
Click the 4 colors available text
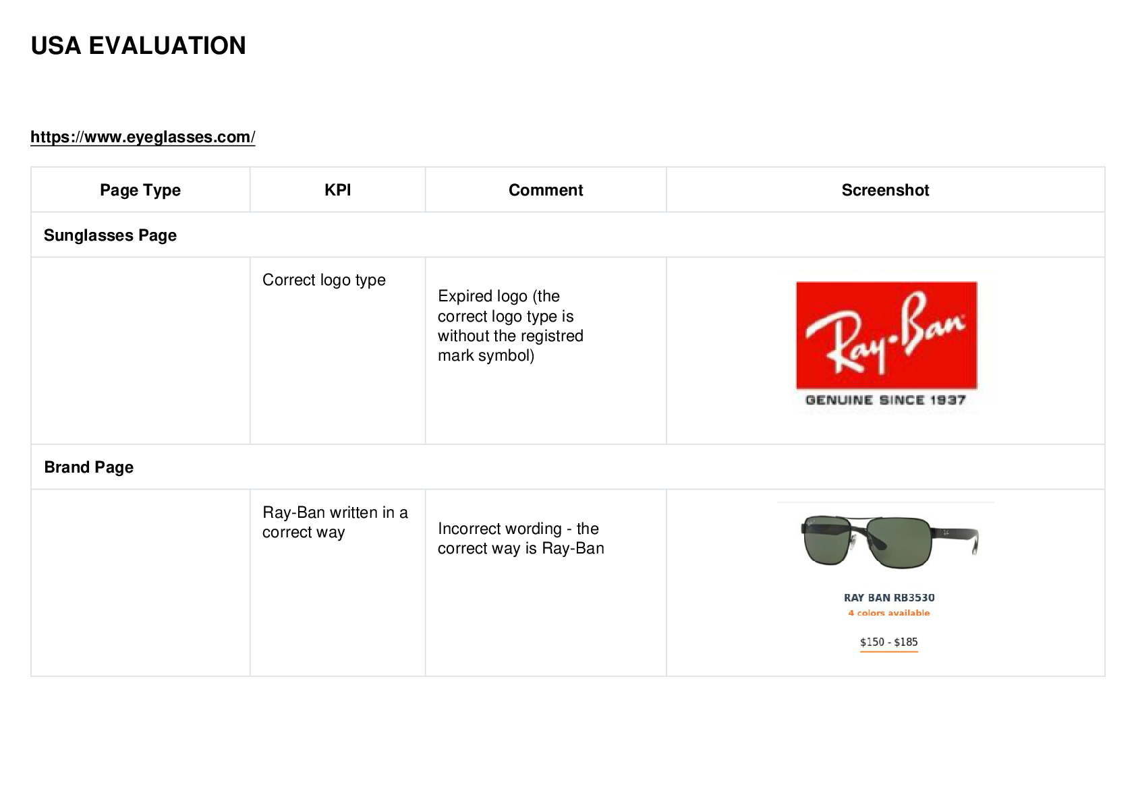click(889, 613)
